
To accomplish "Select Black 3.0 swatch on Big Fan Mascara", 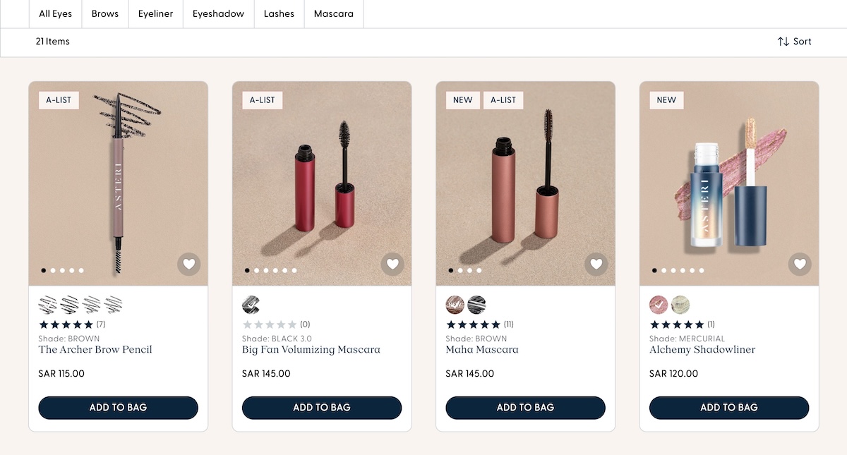I will pyautogui.click(x=251, y=305).
